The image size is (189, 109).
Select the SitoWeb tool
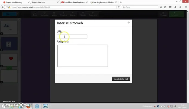63,14
